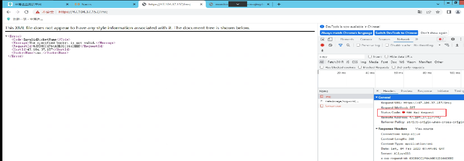Open the Preview tab of the request
This screenshot has height=161, width=464.
406,91
